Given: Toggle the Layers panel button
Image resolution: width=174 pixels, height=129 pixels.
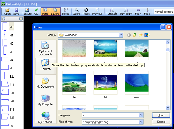Looking at the screenshot, I should (x=55, y=12).
